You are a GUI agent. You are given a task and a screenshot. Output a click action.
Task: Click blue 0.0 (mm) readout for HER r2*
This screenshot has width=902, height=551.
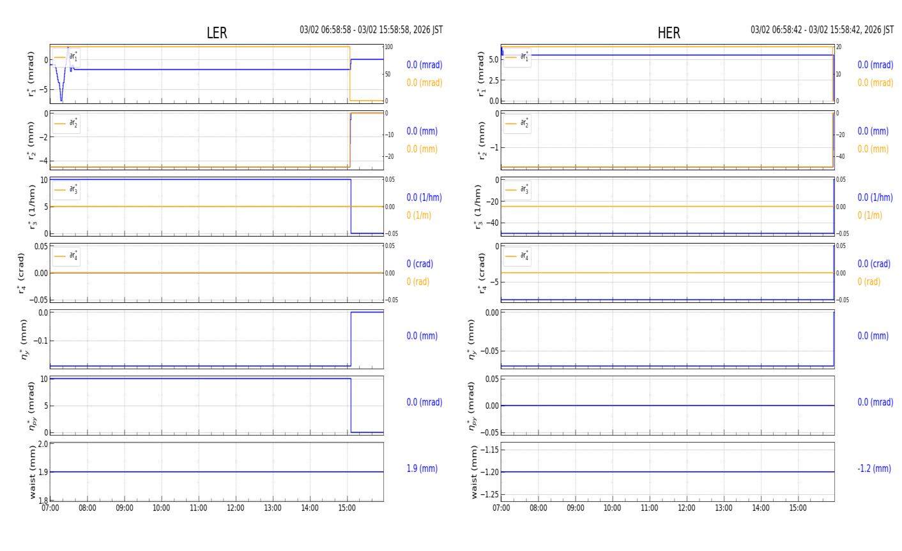click(873, 131)
